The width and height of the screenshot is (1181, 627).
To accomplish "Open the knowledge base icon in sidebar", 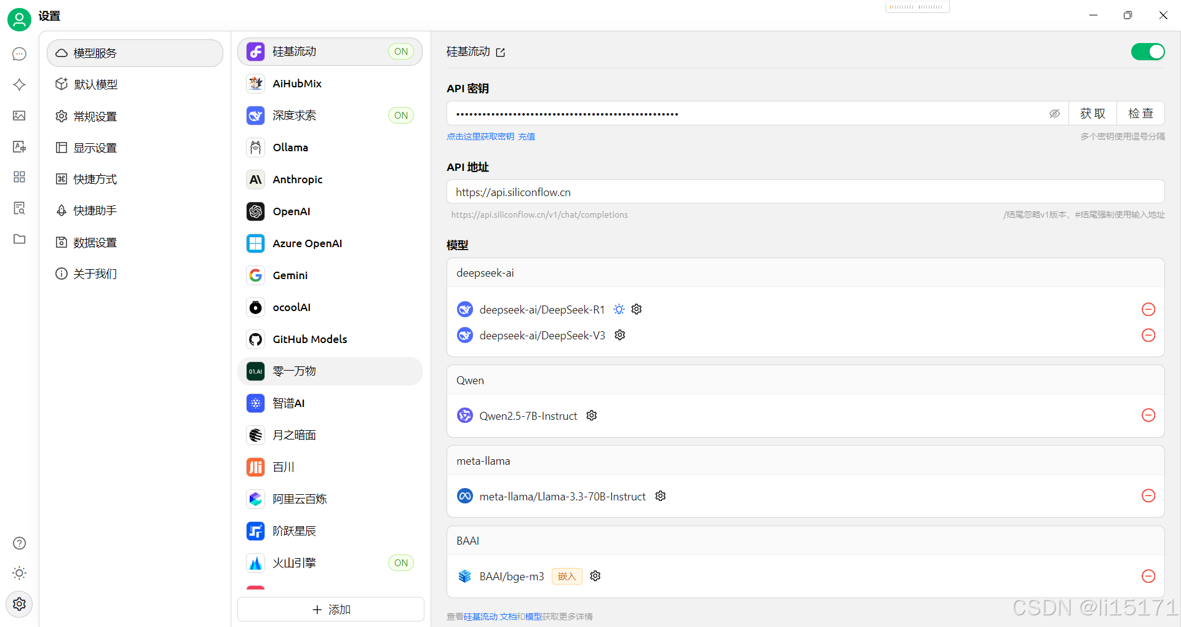I will pos(19,208).
